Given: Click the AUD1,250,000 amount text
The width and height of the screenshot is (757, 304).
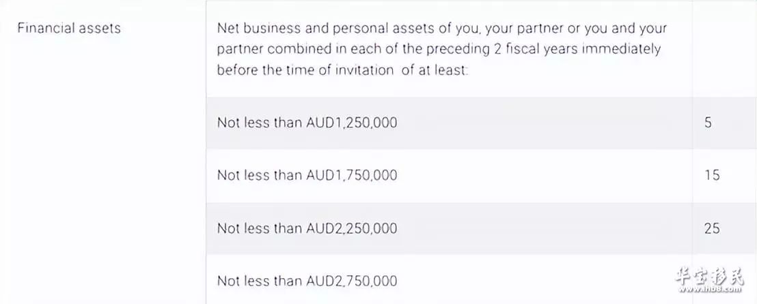Looking at the screenshot, I should pyautogui.click(x=352, y=123).
